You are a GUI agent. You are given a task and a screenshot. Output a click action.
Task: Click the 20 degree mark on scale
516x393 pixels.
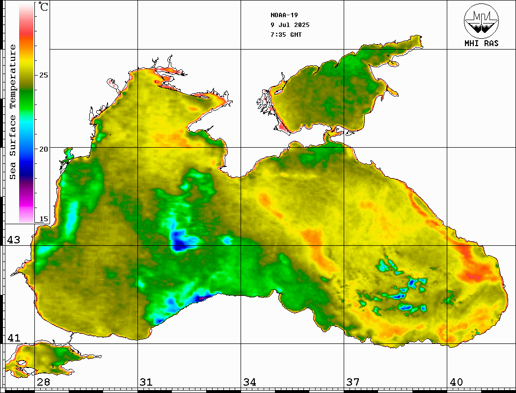(43, 149)
